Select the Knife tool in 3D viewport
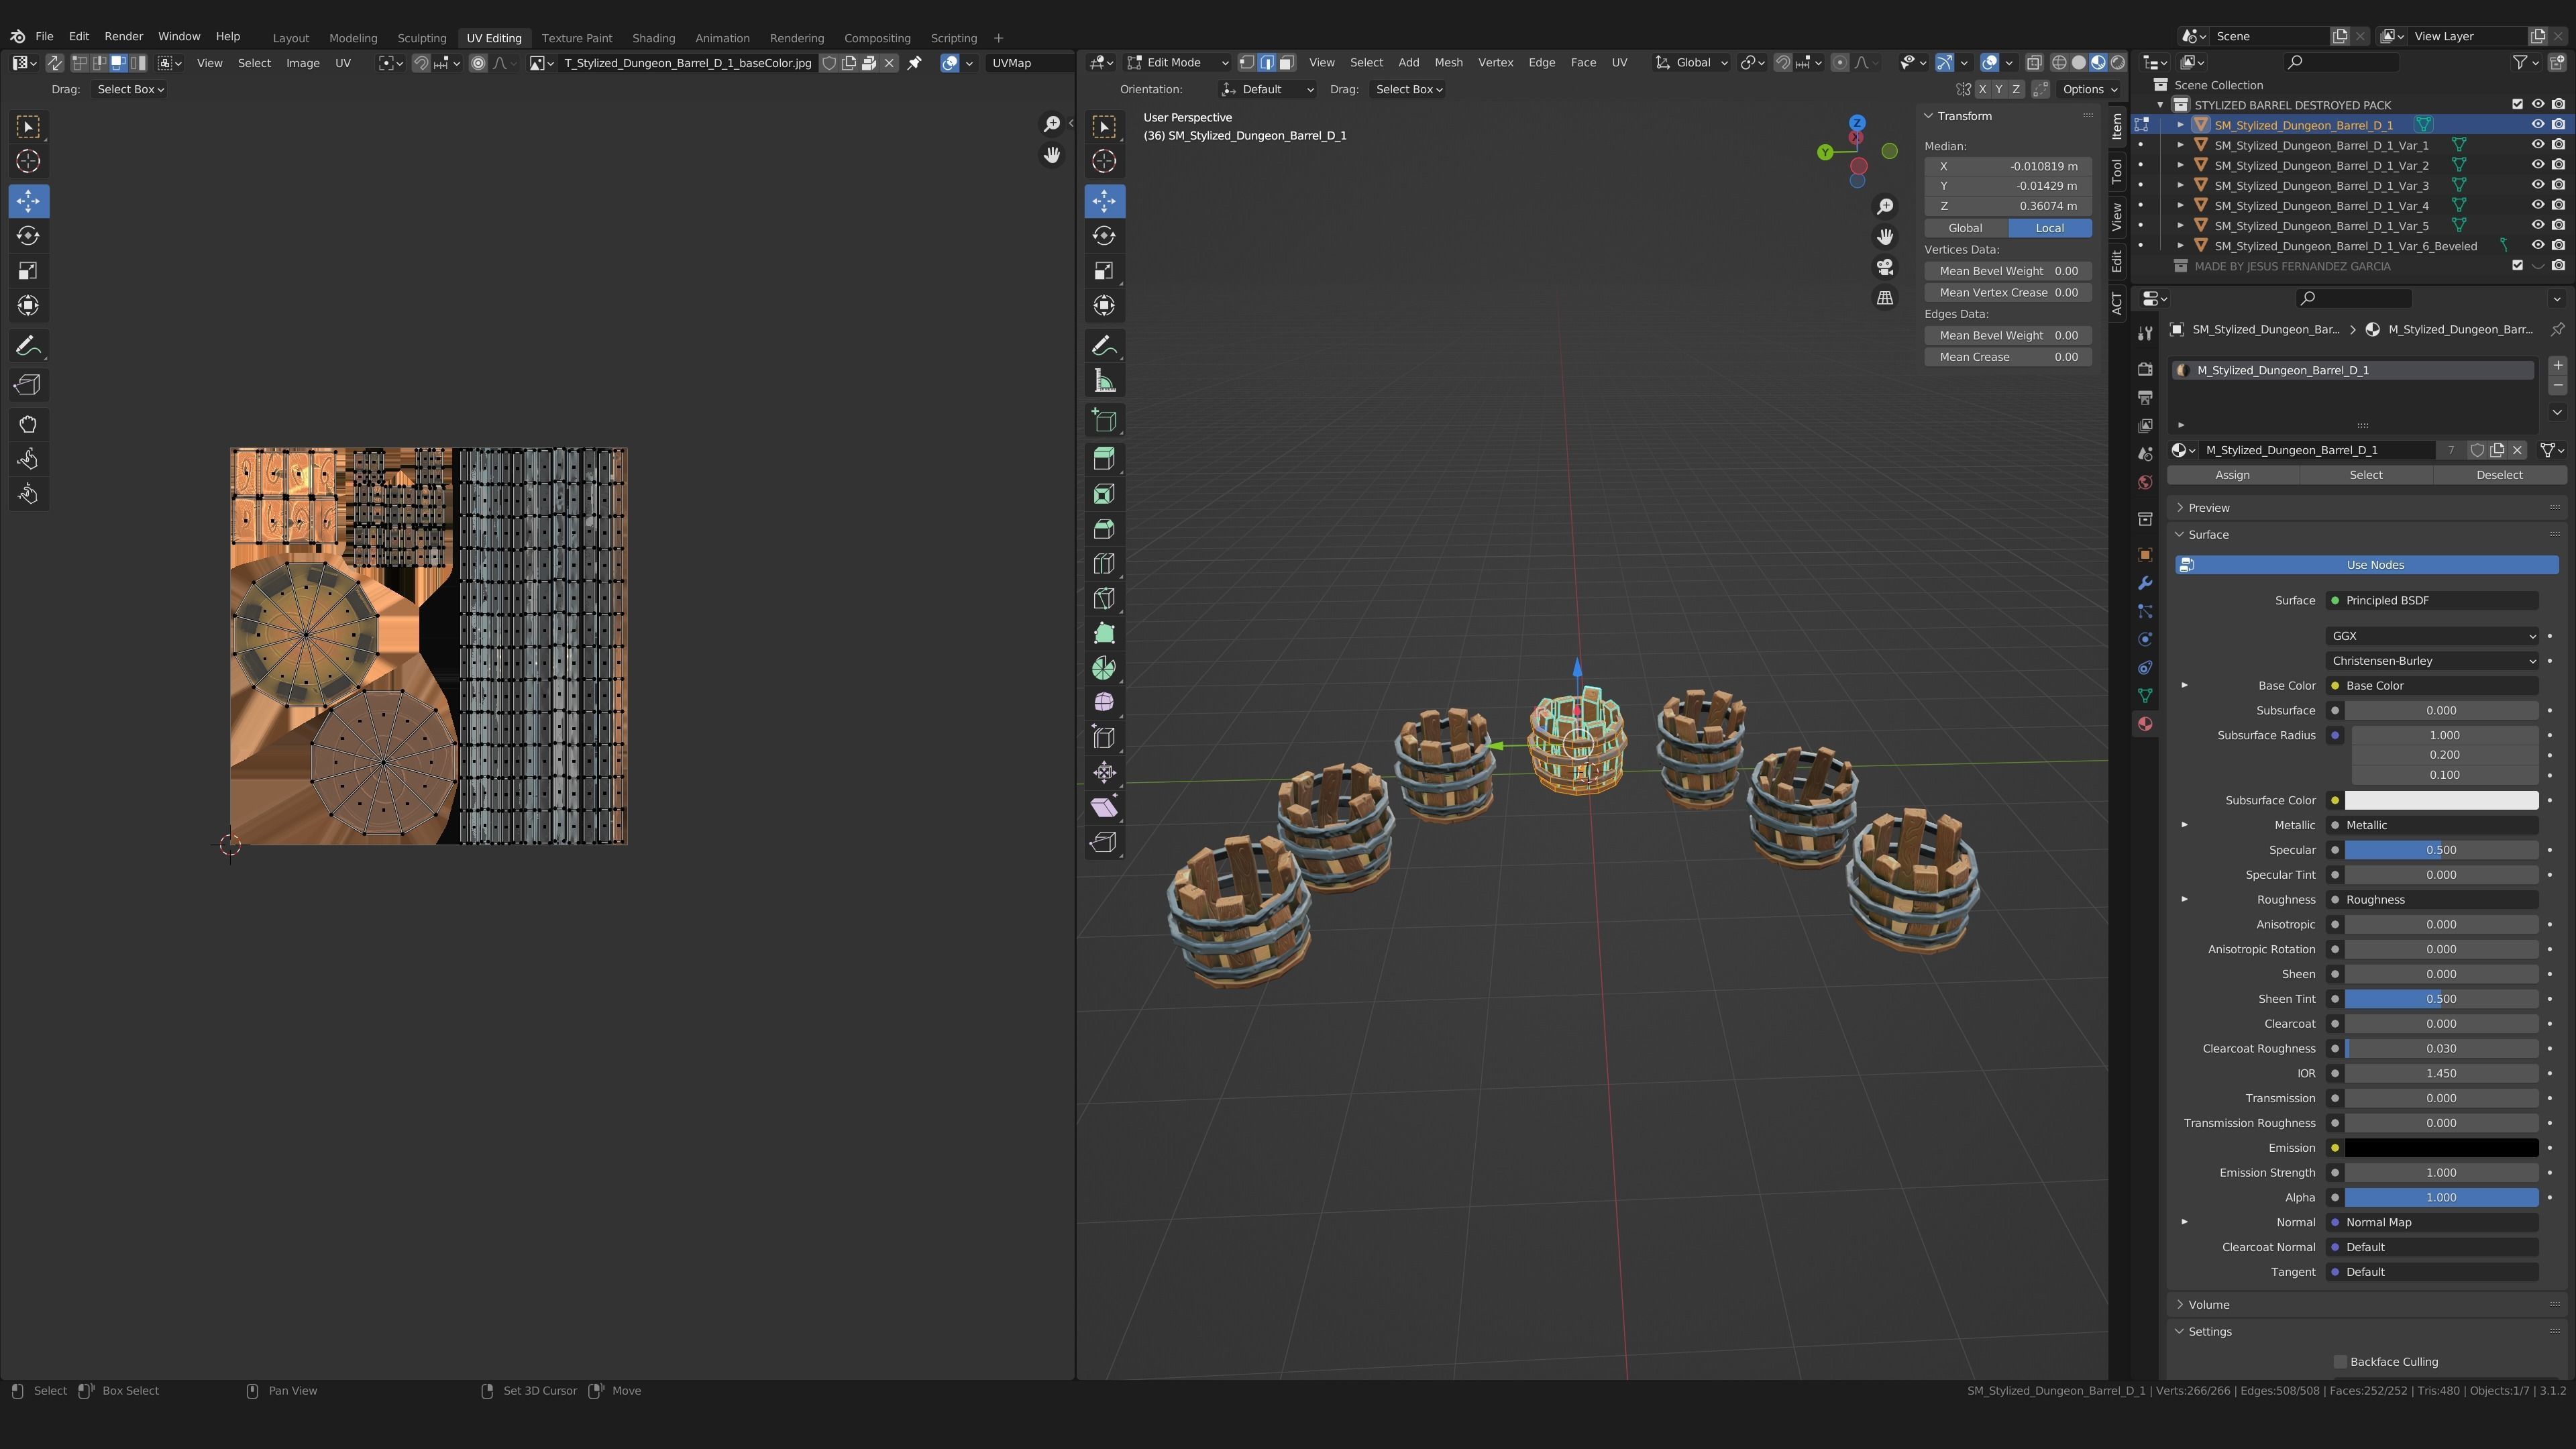 click(x=1104, y=598)
